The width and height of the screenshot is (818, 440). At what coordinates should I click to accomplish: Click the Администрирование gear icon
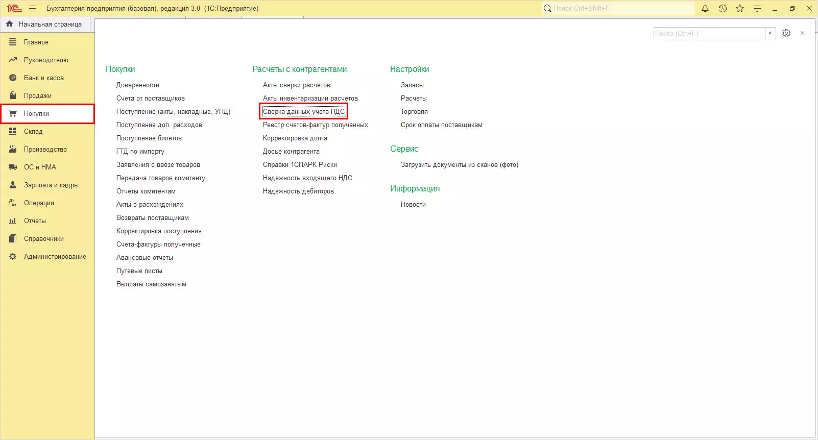[13, 257]
